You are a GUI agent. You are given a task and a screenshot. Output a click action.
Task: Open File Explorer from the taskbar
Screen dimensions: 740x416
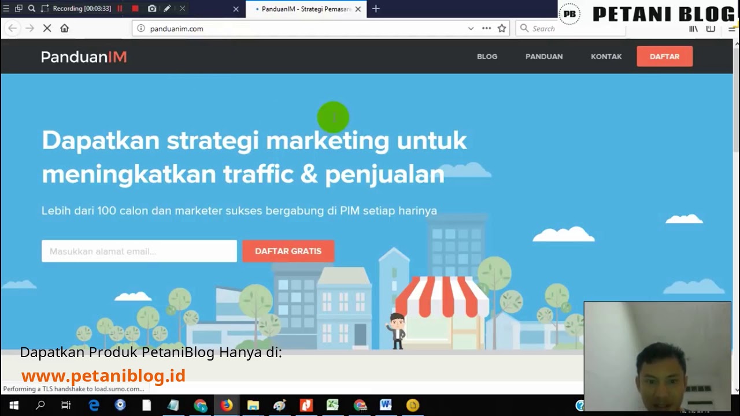pyautogui.click(x=253, y=406)
